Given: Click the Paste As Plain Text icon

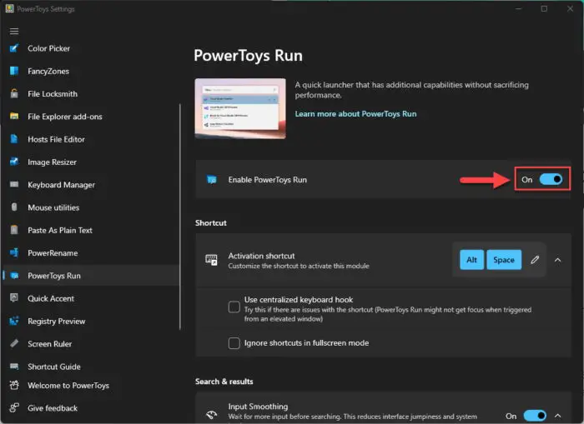Looking at the screenshot, I should (x=14, y=230).
